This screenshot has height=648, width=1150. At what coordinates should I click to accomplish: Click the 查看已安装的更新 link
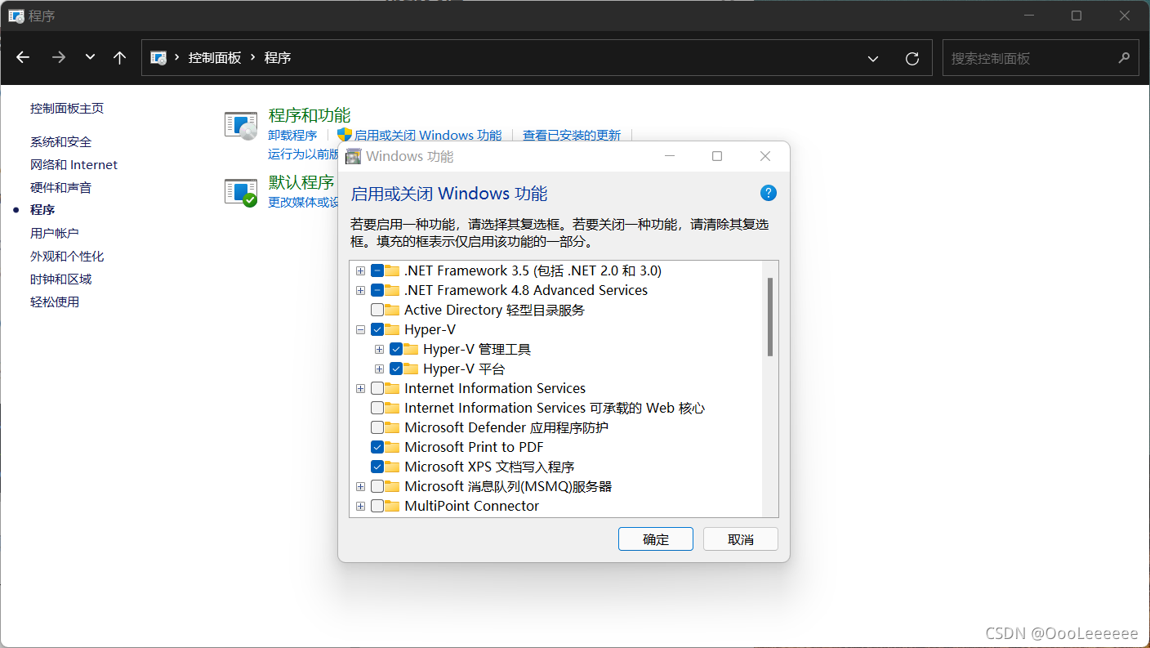572,136
